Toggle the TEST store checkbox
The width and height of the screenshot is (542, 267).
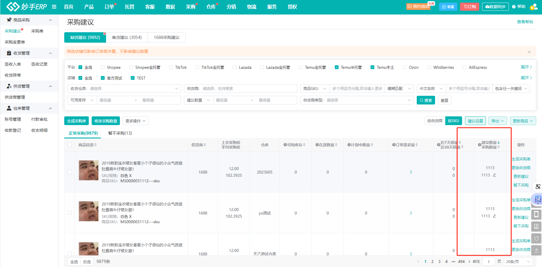pyautogui.click(x=133, y=78)
